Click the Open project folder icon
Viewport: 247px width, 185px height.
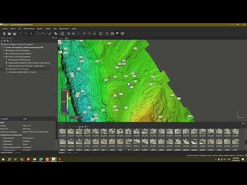9,33
